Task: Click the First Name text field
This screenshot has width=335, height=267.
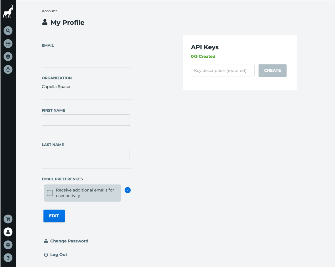Action: click(86, 120)
